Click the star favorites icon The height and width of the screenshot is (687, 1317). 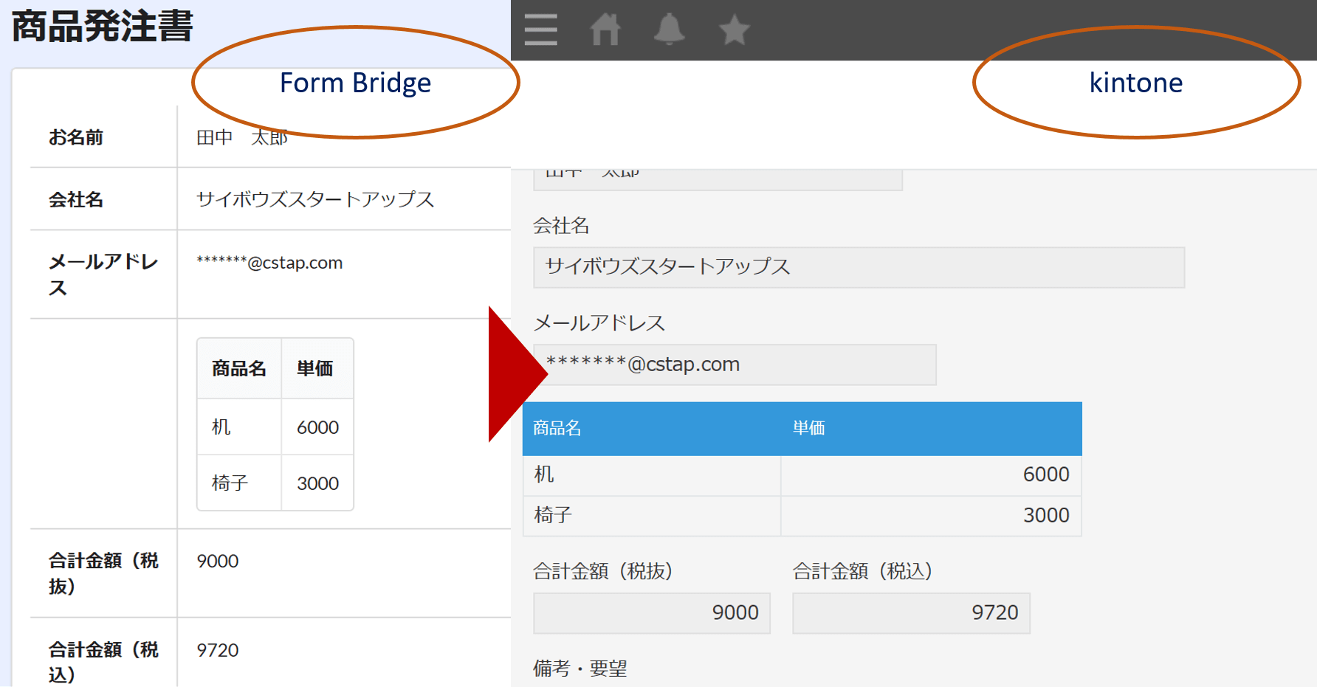[x=734, y=30]
